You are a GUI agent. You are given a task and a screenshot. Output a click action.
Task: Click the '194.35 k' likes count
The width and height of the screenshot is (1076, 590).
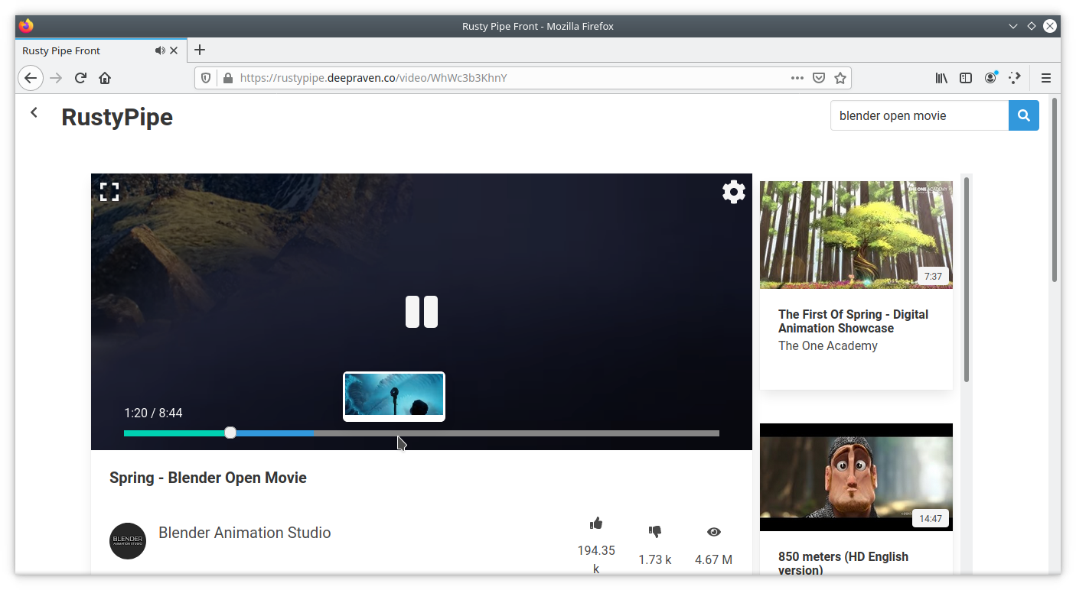(596, 559)
